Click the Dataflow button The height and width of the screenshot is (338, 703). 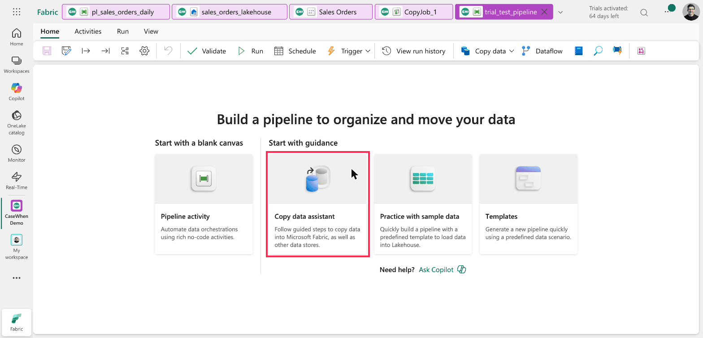[542, 51]
